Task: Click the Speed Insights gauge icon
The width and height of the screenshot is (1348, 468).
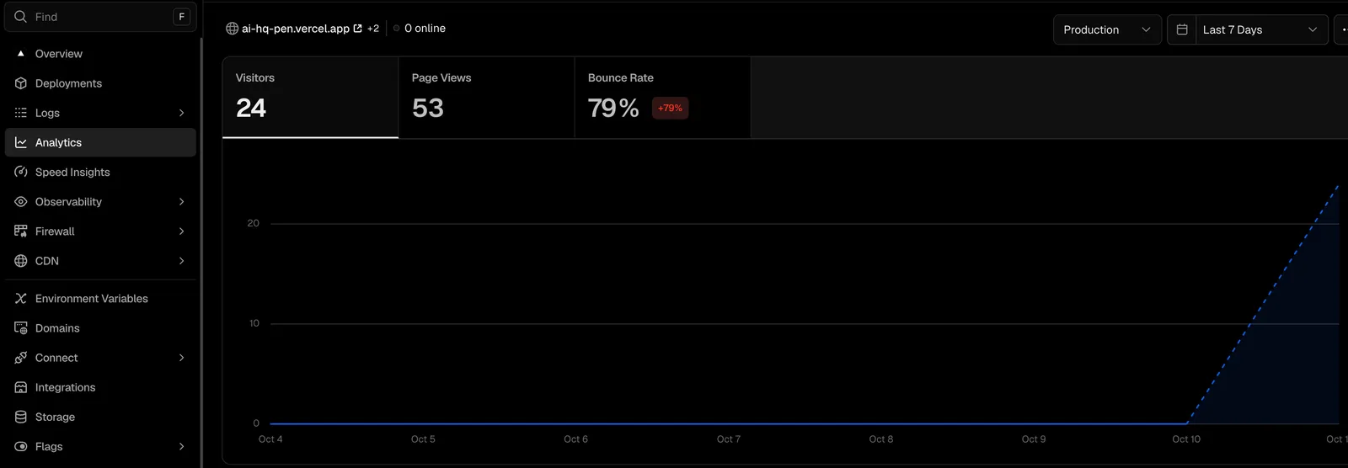Action: click(x=21, y=172)
